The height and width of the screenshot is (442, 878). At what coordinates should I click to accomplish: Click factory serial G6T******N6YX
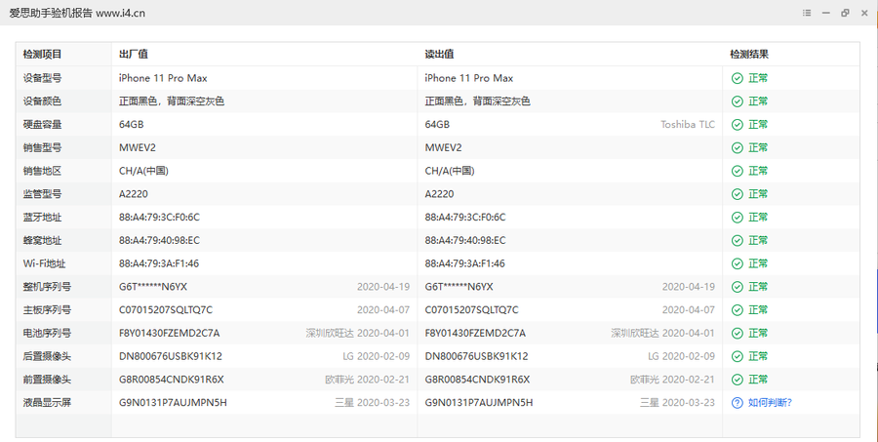point(153,287)
